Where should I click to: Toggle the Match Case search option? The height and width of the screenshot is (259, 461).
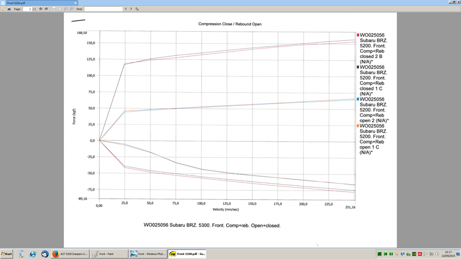(137, 9)
